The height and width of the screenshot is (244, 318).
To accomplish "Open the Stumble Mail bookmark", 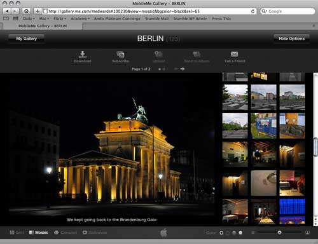I will (157, 18).
